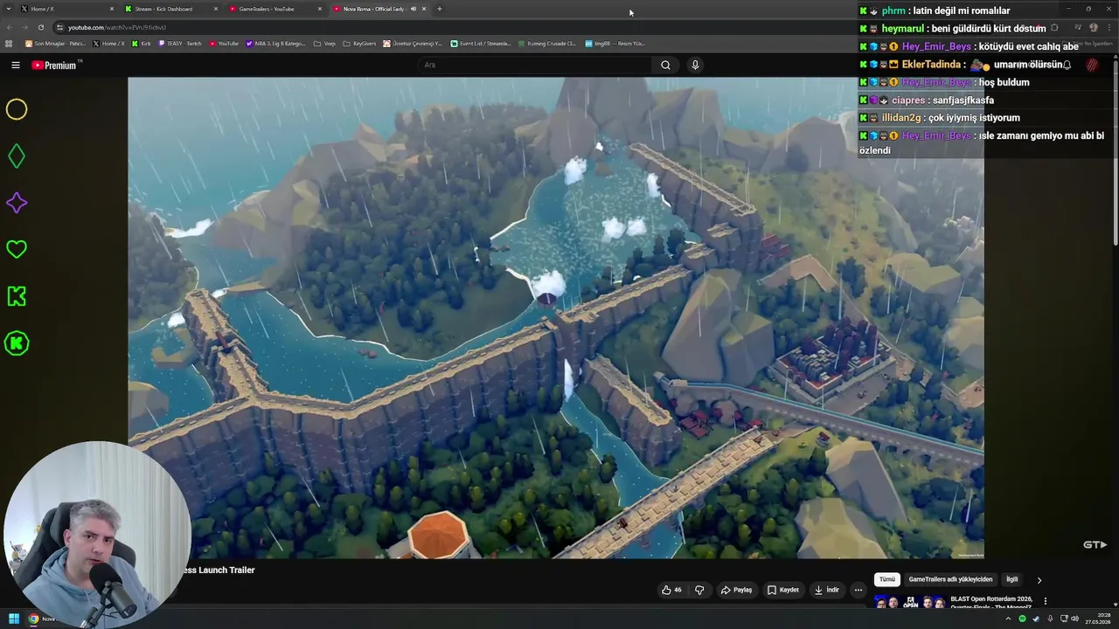The width and height of the screenshot is (1119, 629).
Task: Click the green heart overlay icon
Action: [17, 250]
